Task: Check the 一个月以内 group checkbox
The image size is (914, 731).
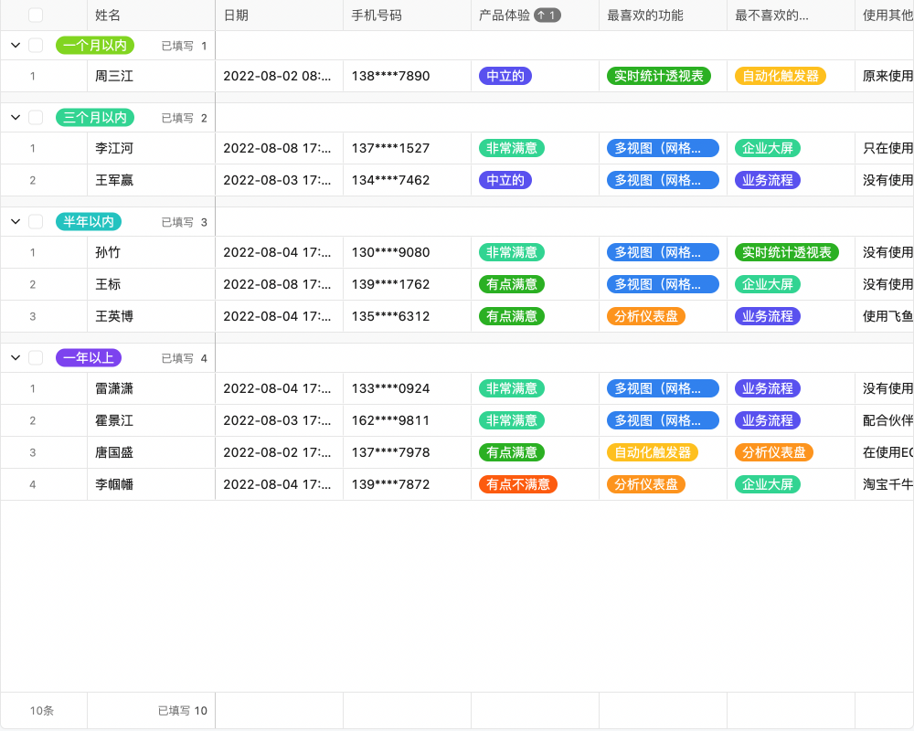Action: click(35, 45)
